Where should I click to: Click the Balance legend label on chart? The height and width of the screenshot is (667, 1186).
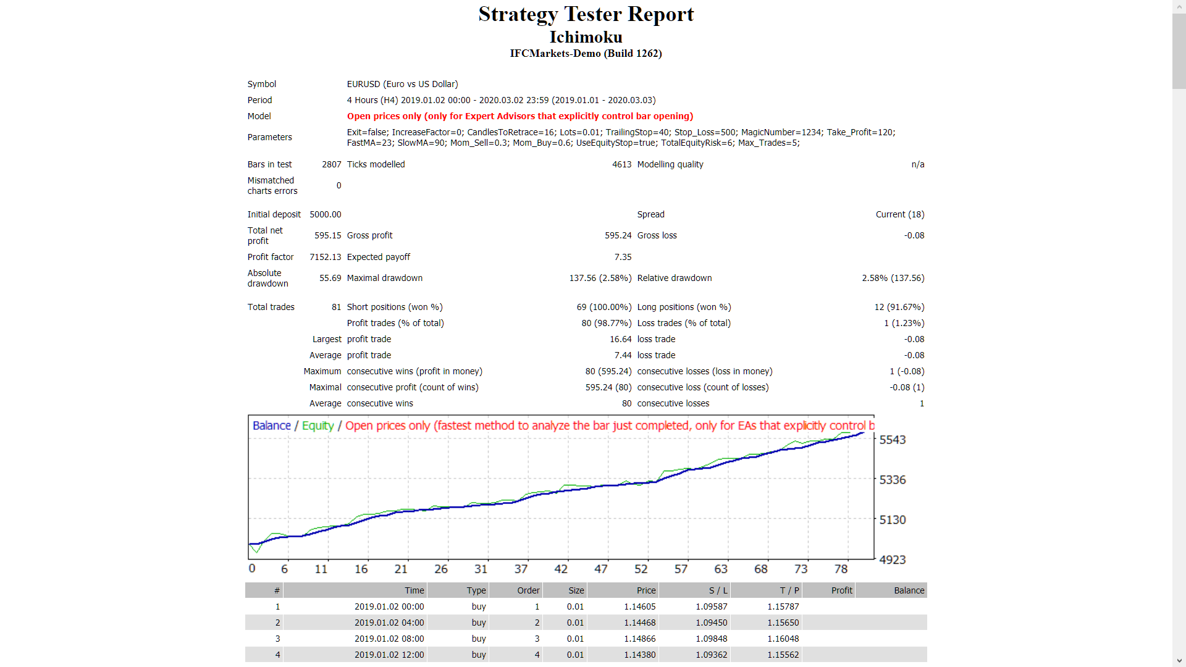click(x=271, y=426)
